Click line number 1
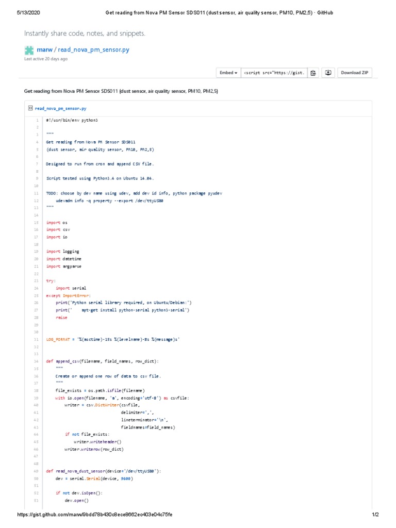 [37, 120]
